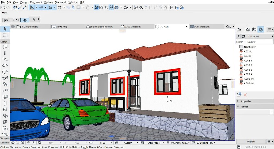Open the Document menu
Screen dimensions: 274x149
pyautogui.click(x=36, y=2)
